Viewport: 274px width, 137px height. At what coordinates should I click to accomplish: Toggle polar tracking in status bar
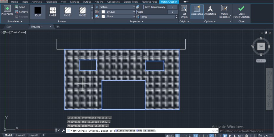pos(196,136)
